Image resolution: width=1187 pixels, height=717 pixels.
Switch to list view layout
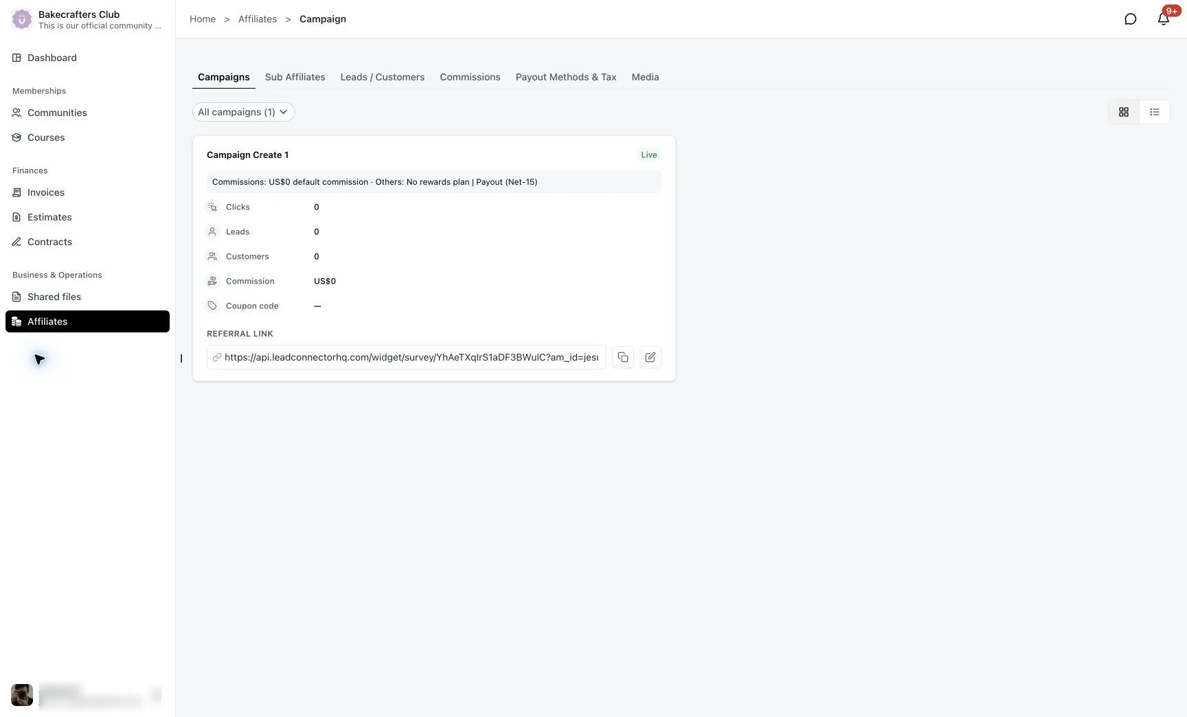point(1154,112)
